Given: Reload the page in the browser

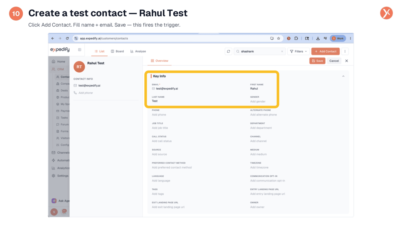Looking at the screenshot, I should 67,38.
